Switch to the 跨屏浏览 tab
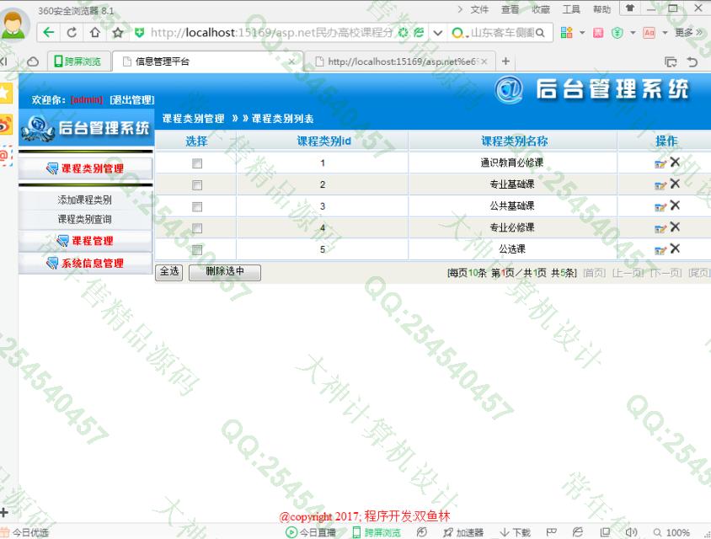711x539 pixels. tap(78, 61)
